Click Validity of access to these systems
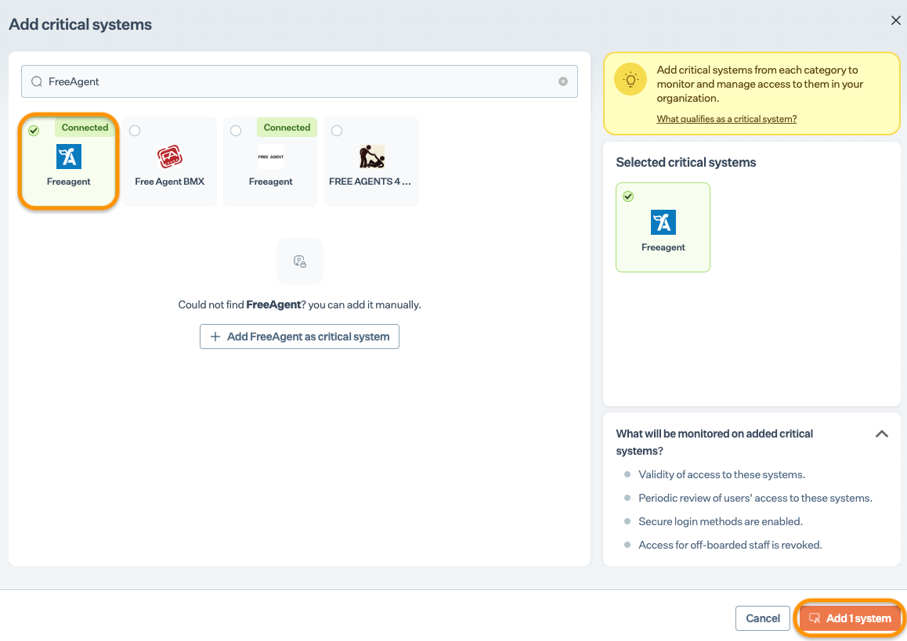The width and height of the screenshot is (907, 641). [722, 474]
